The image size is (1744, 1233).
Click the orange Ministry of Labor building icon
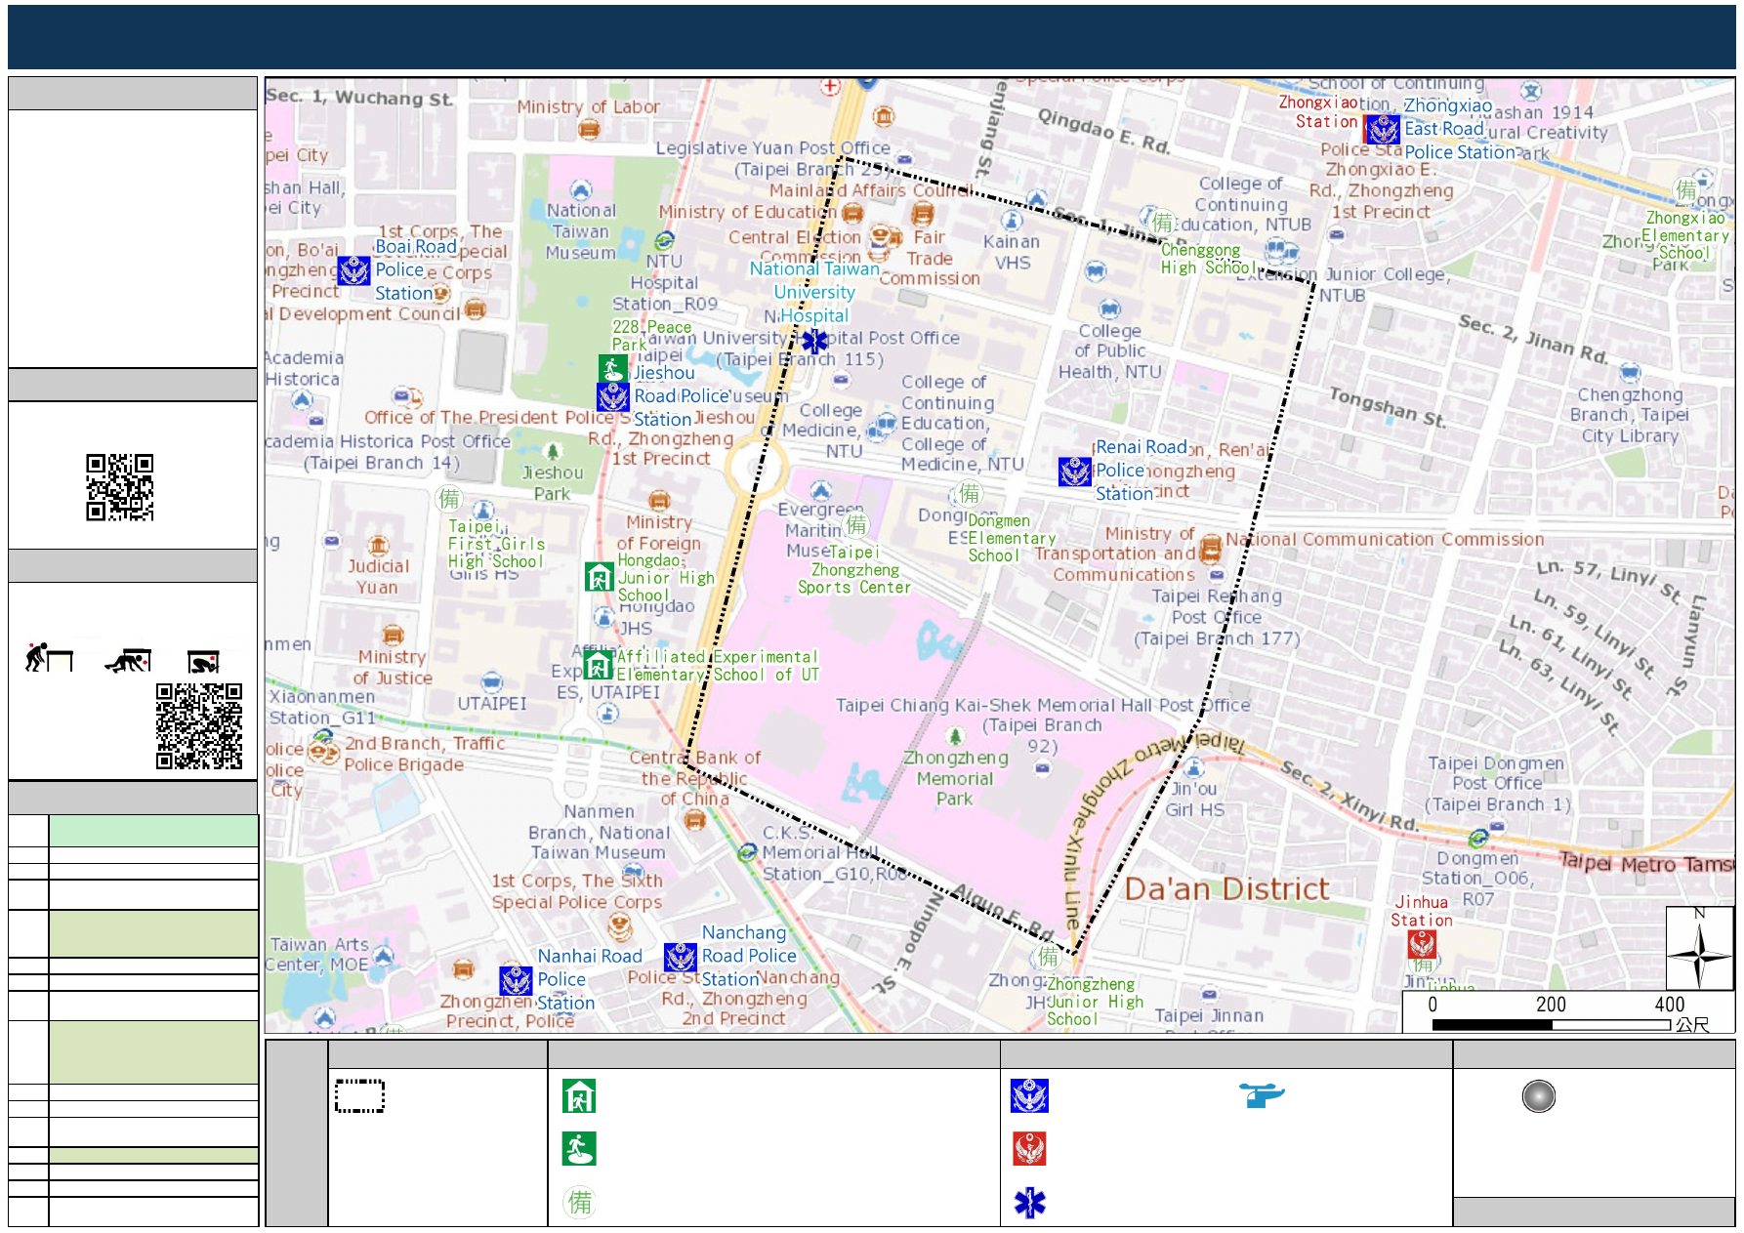(x=589, y=128)
